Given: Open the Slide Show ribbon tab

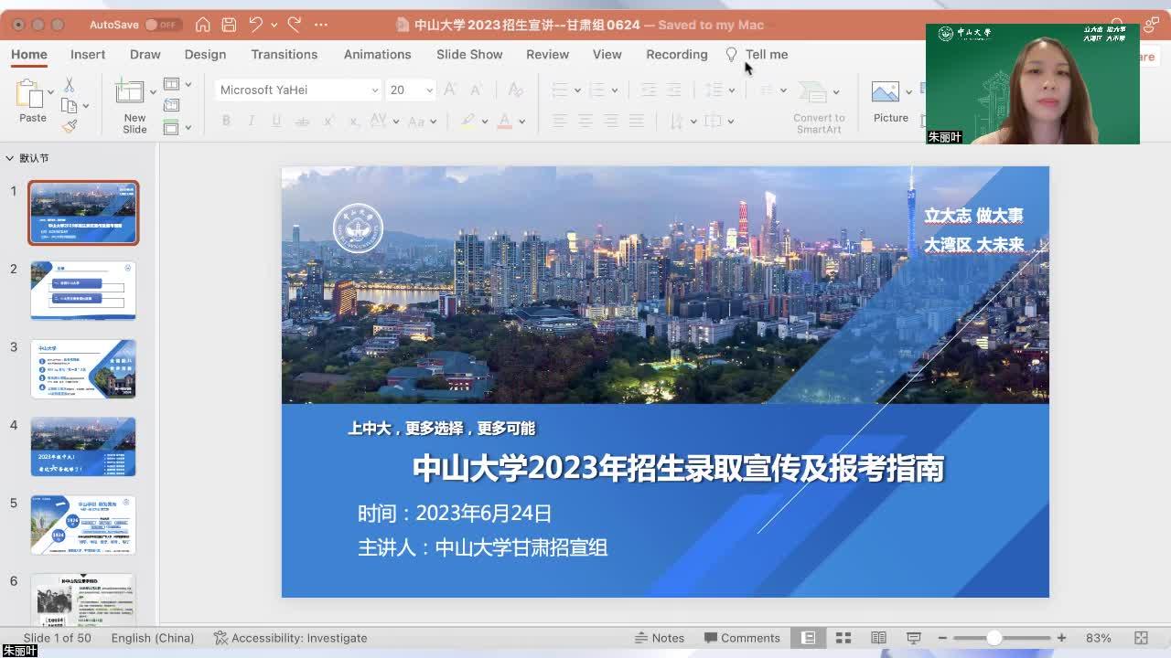Looking at the screenshot, I should pyautogui.click(x=469, y=54).
